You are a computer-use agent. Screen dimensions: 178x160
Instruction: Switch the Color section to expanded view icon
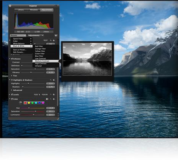coord(47,99)
